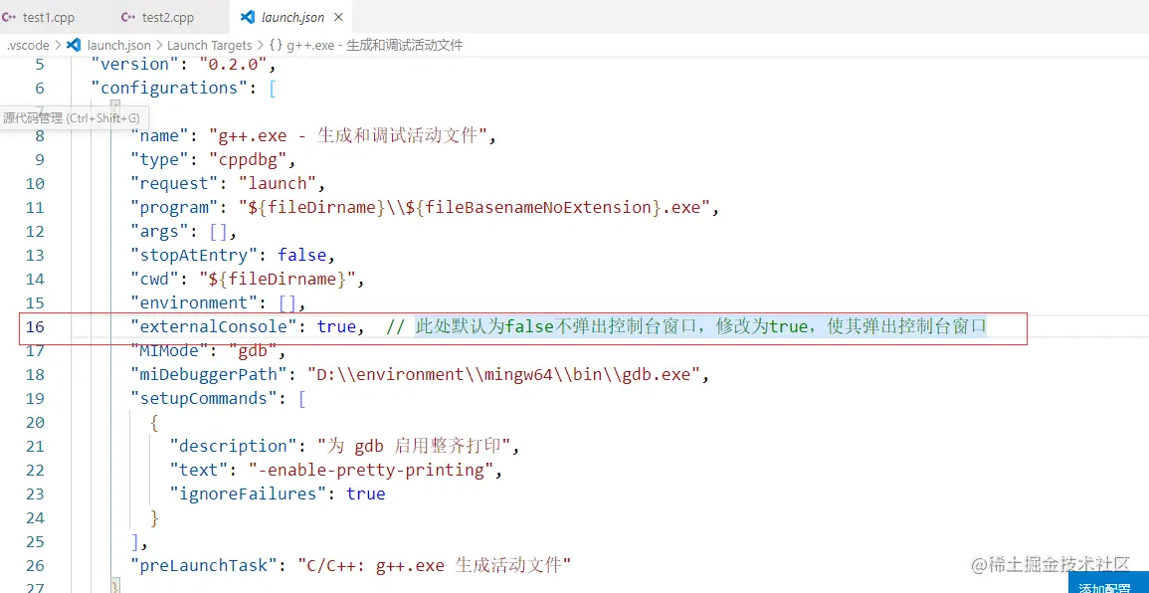Click the g++.exe breadcrumb entry
Image resolution: width=1149 pixels, height=593 pixels.
tap(374, 46)
